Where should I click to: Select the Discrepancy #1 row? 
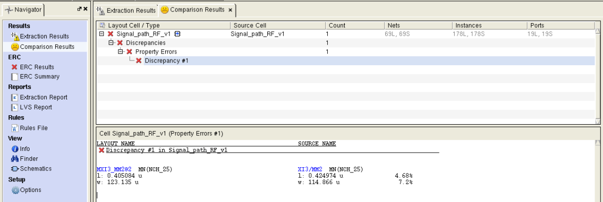[345, 61]
